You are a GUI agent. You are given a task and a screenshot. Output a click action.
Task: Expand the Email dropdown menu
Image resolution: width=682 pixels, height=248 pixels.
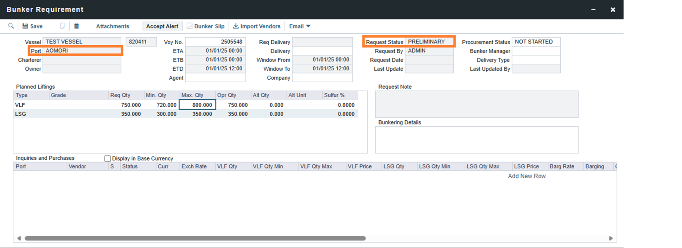[x=300, y=26]
